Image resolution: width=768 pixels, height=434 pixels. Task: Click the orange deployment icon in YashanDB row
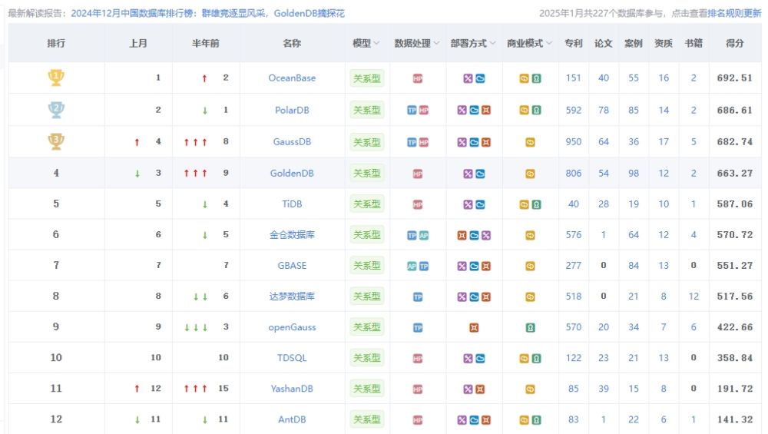point(480,389)
